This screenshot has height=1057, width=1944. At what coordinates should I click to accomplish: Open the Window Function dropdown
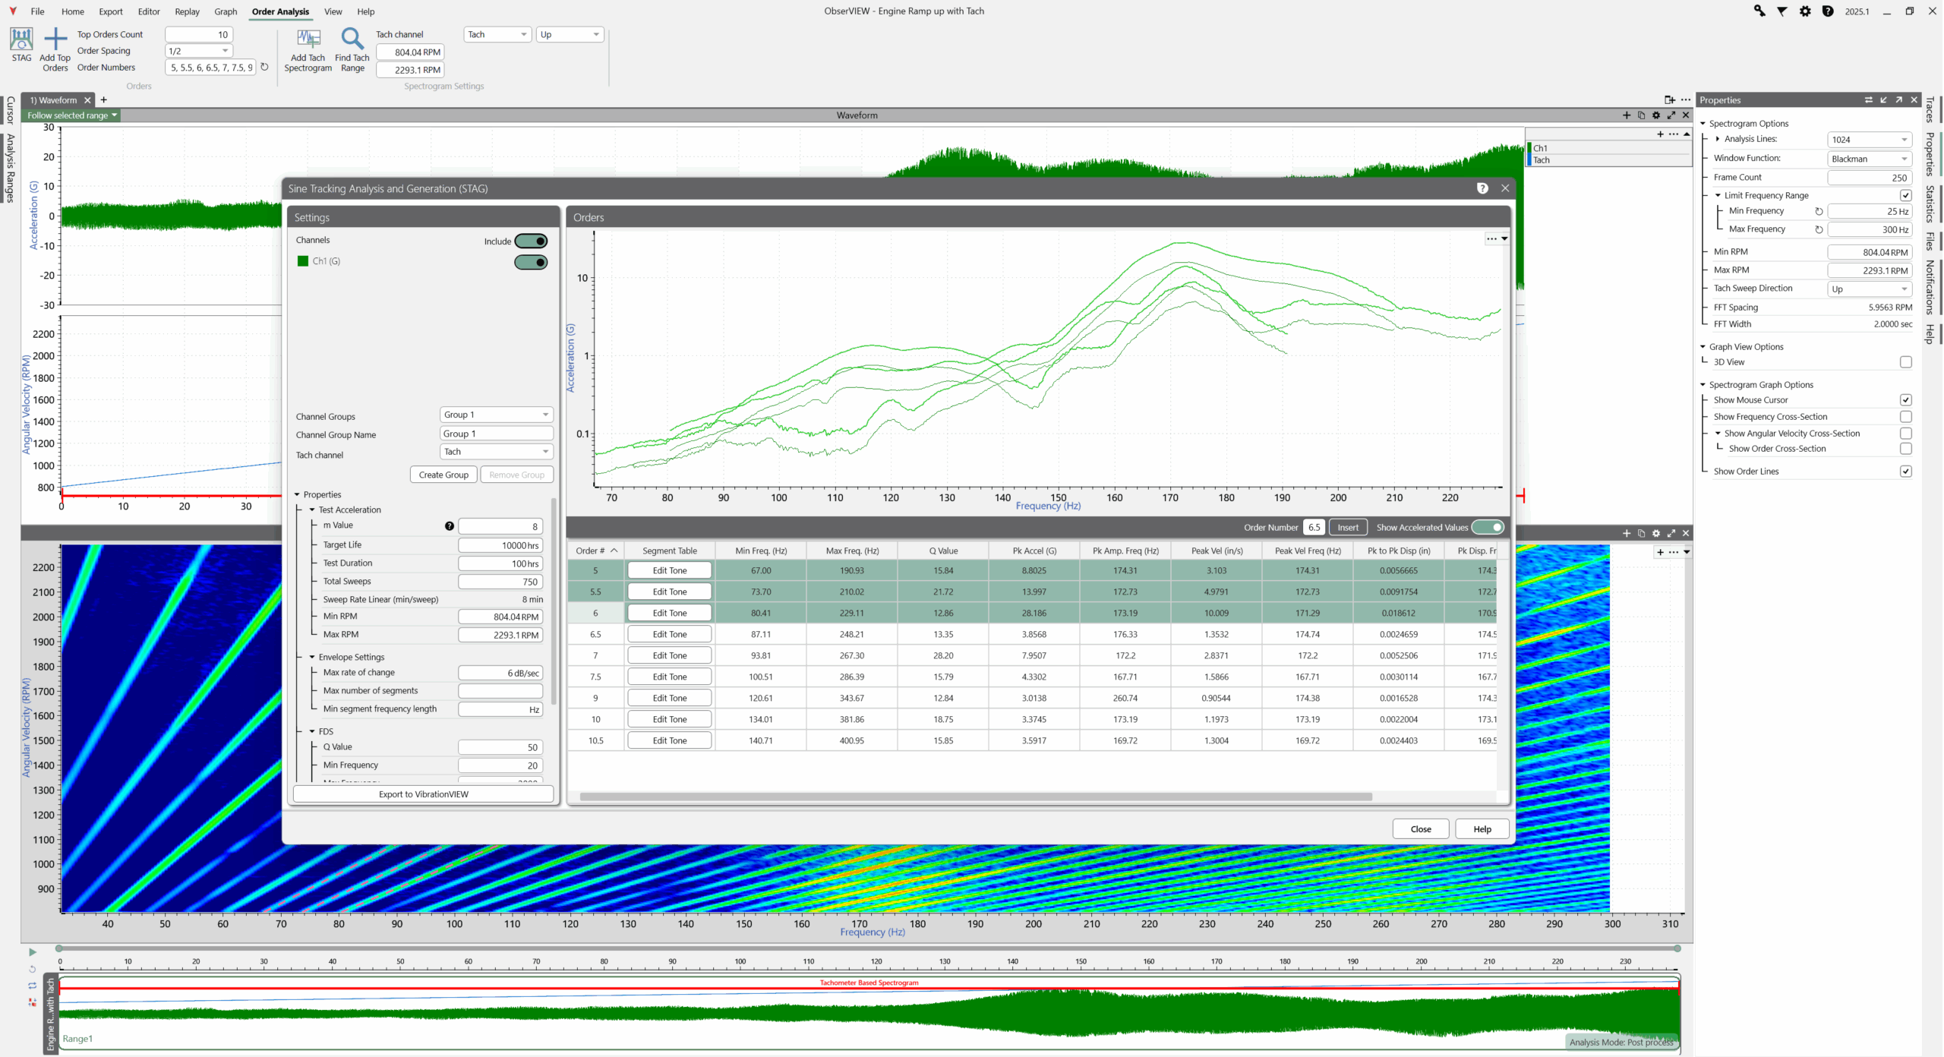[1869, 159]
